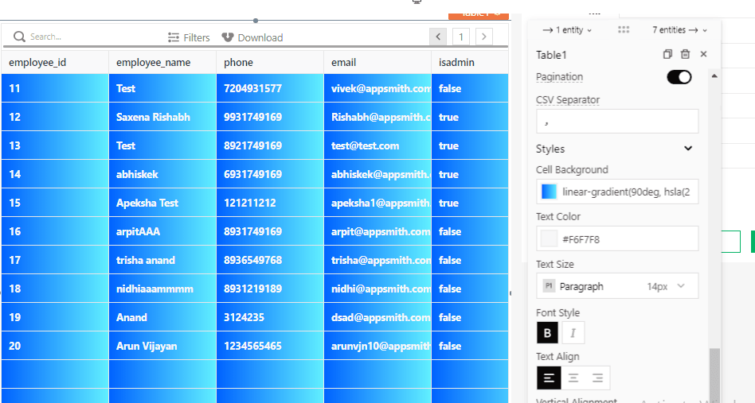Select left text alignment

point(549,378)
